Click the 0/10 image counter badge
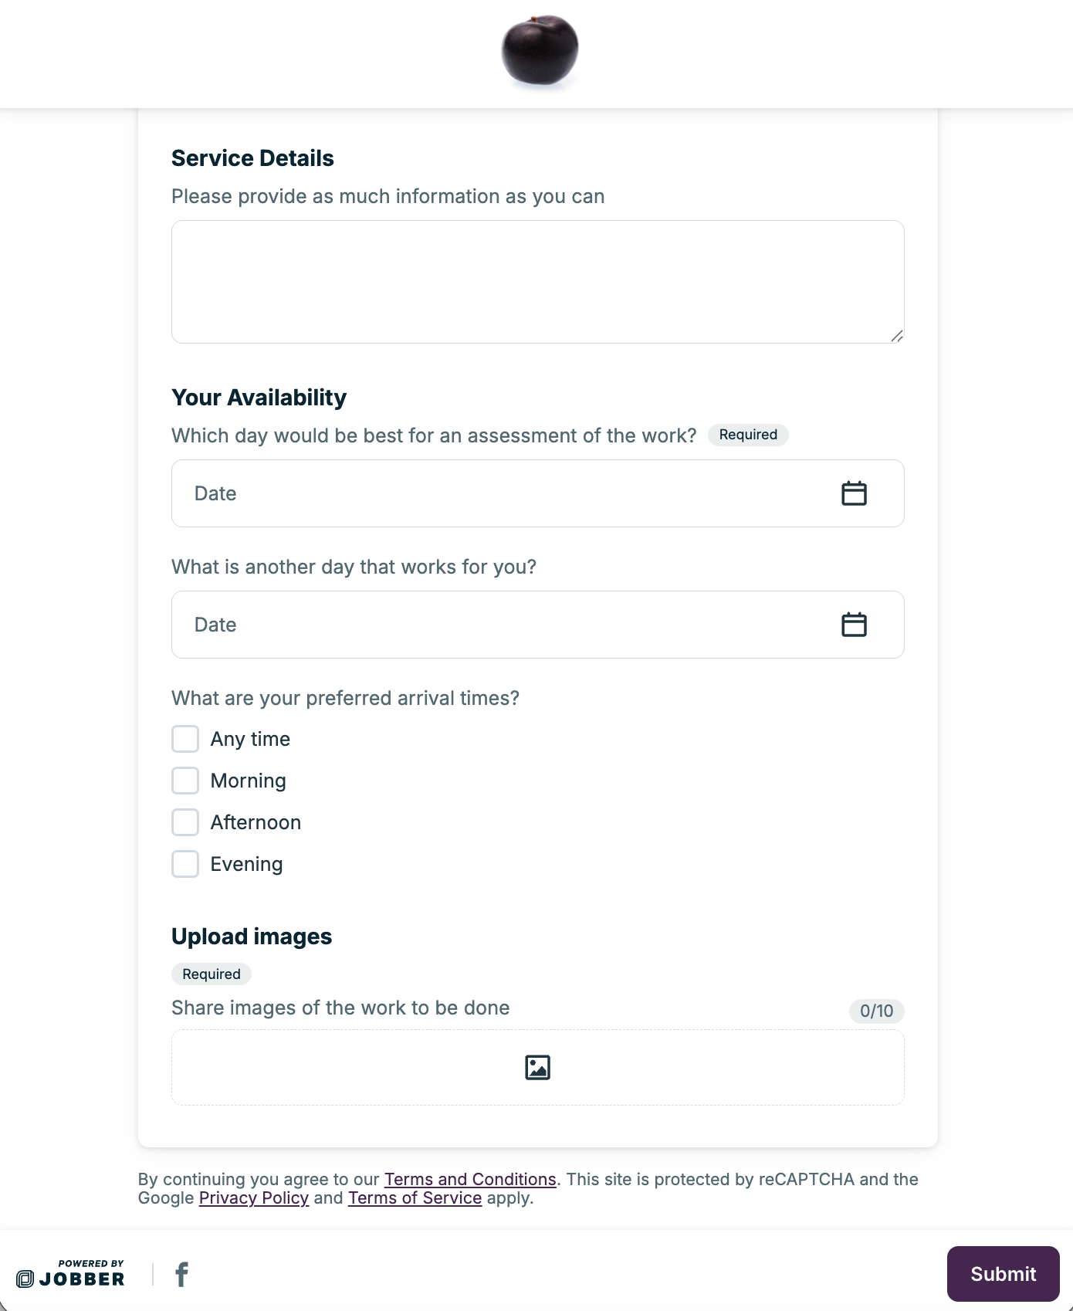 pyautogui.click(x=876, y=1011)
